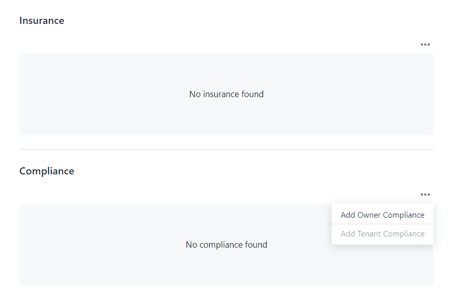453x298 pixels.
Task: Hide the Compliance actions menu via its dots
Action: pyautogui.click(x=425, y=195)
